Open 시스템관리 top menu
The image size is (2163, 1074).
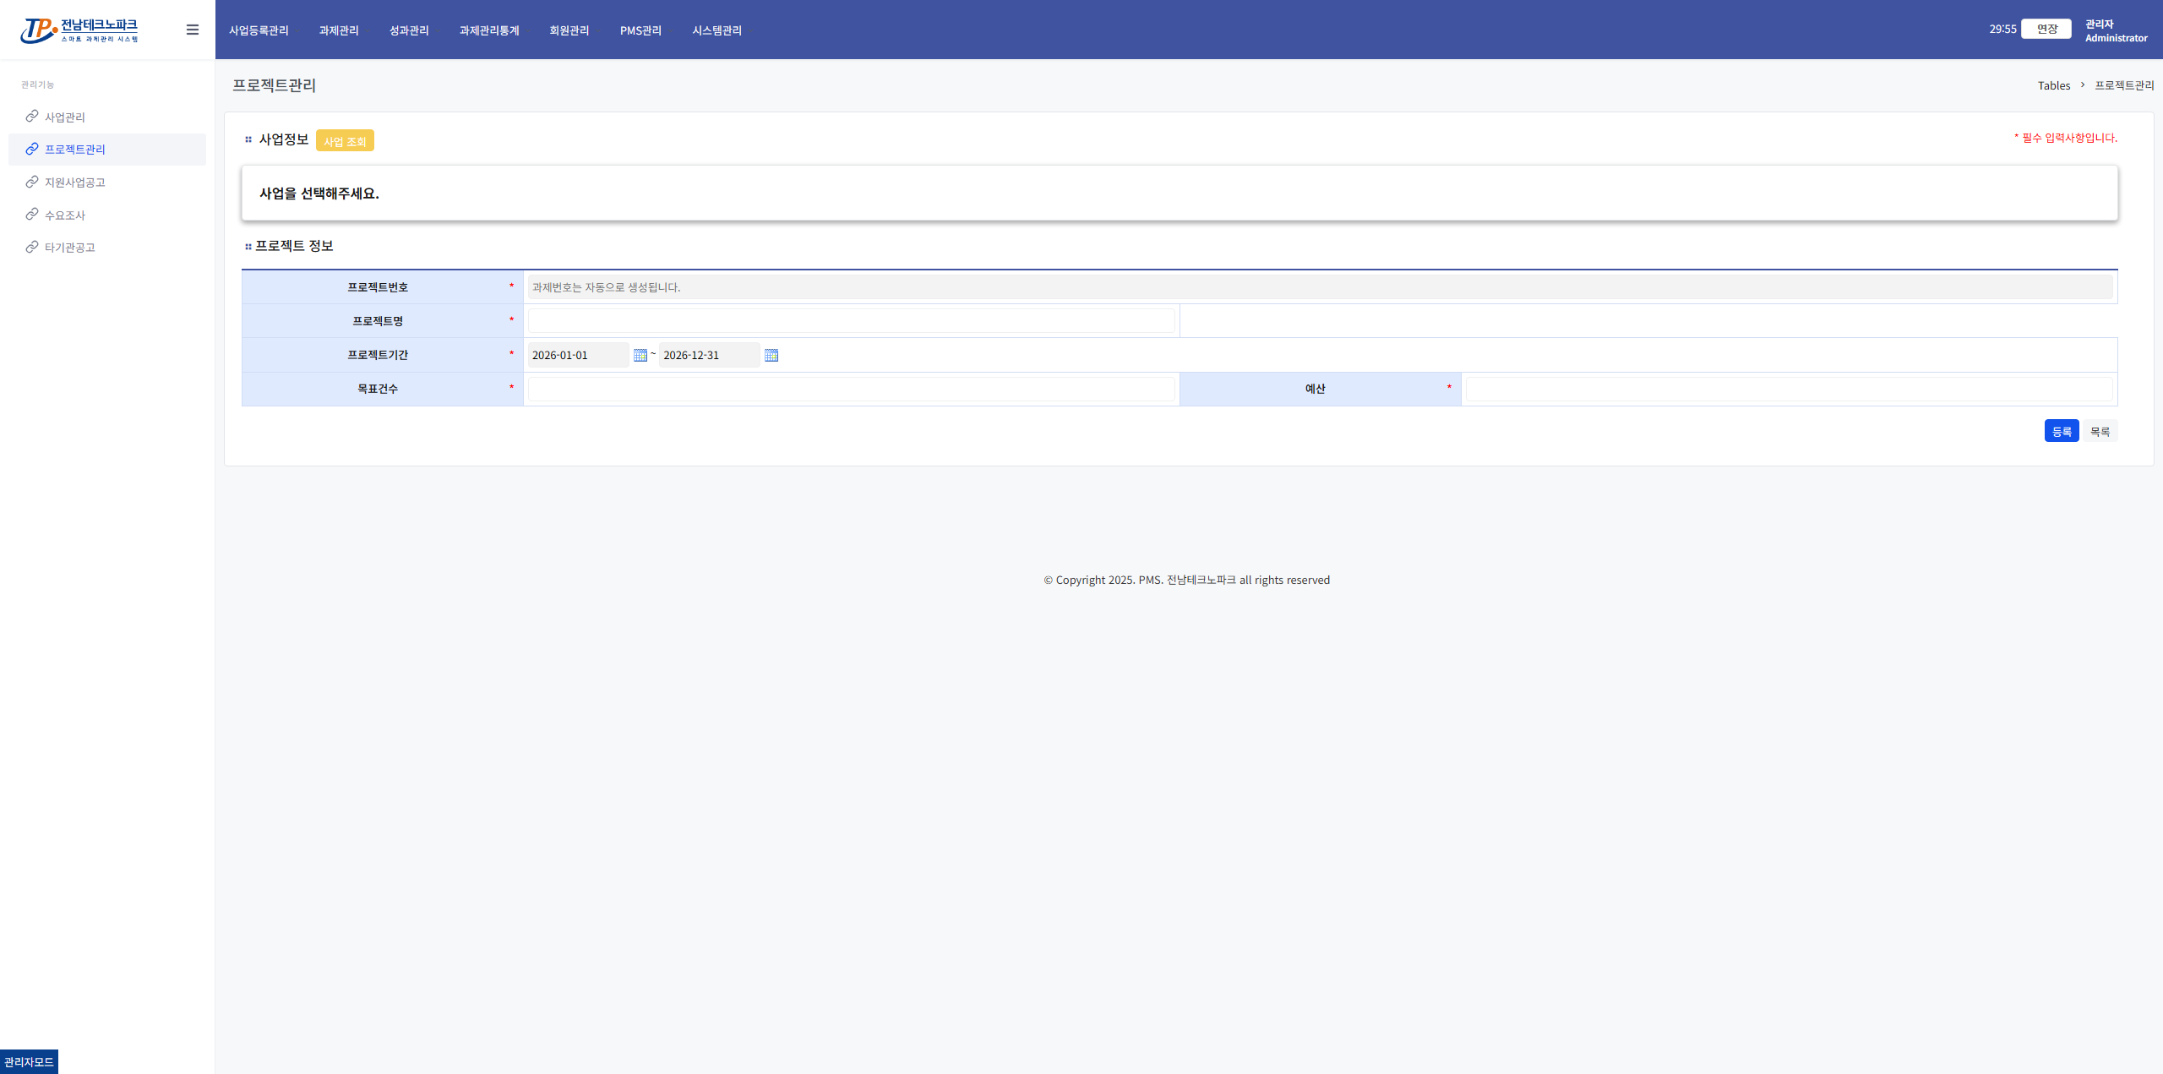[716, 30]
